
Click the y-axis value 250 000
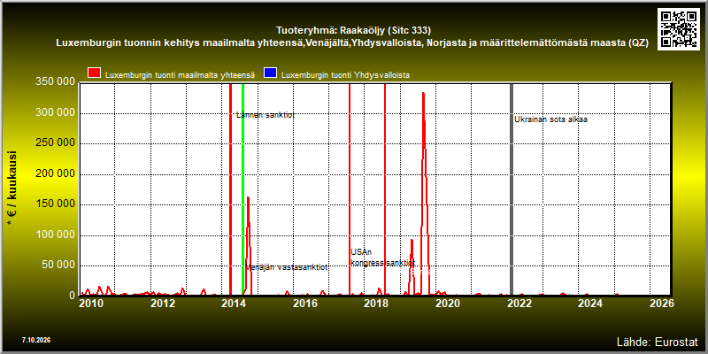pos(55,143)
